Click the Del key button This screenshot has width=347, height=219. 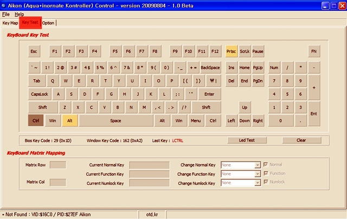232,81
